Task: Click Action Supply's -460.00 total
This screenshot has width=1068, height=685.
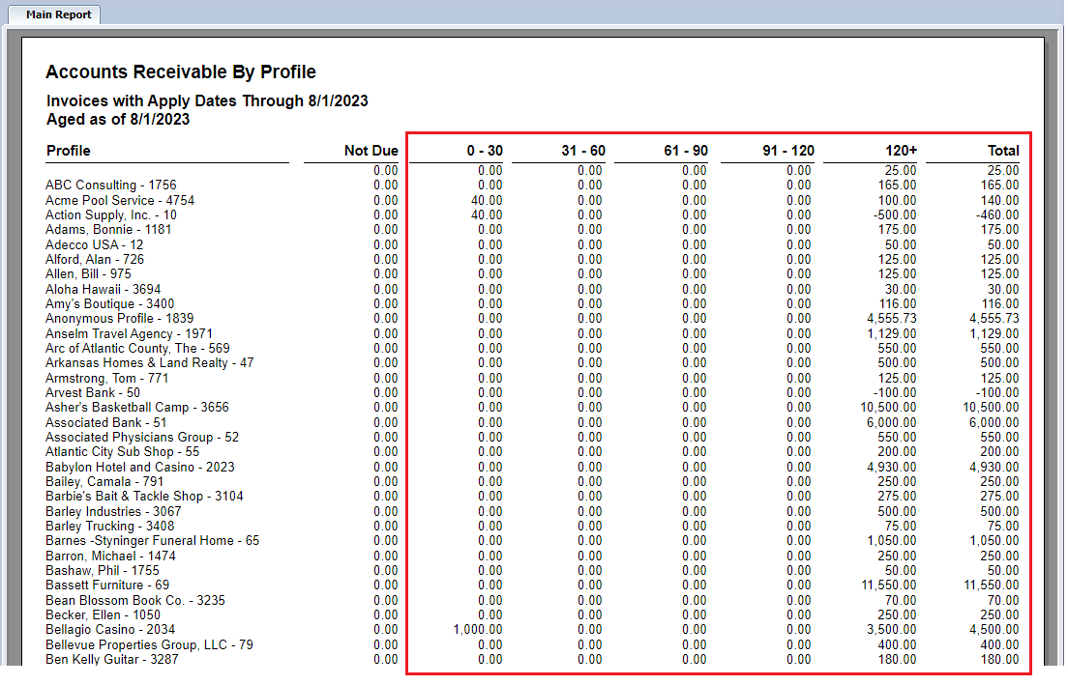Action: (x=998, y=214)
